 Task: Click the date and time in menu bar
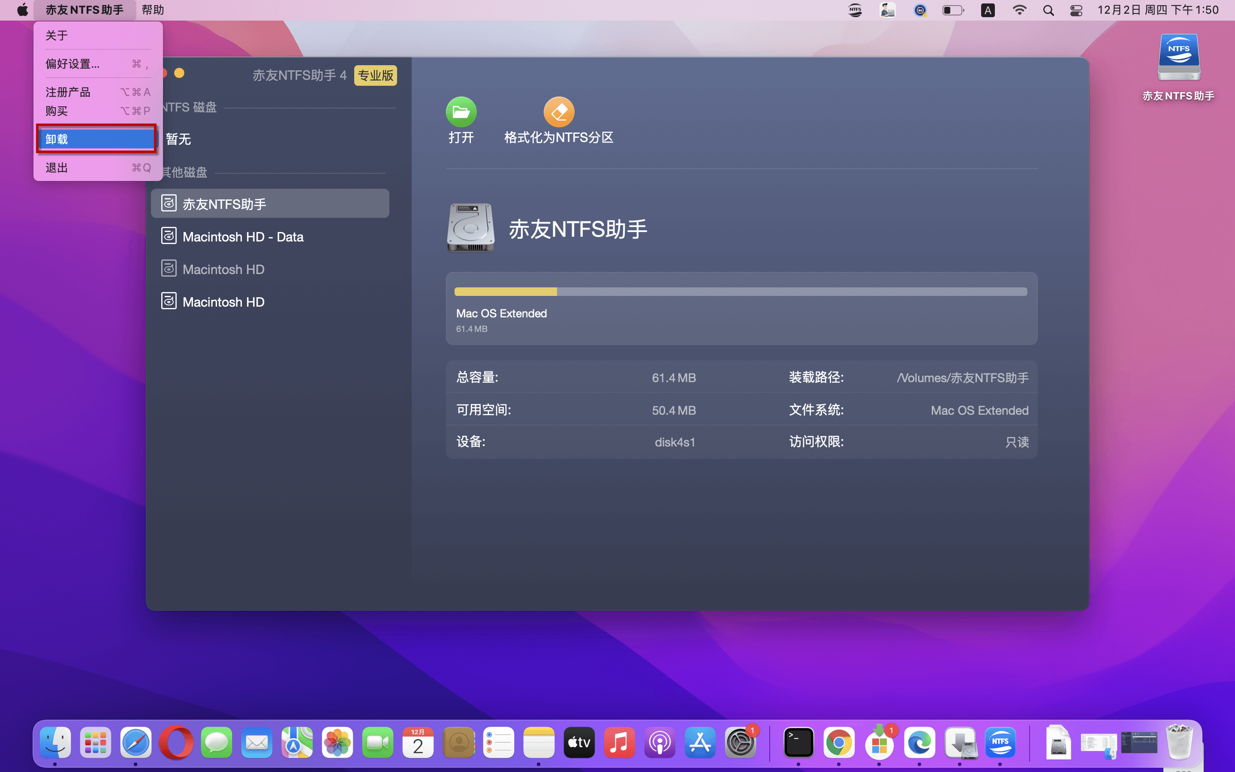(1158, 10)
